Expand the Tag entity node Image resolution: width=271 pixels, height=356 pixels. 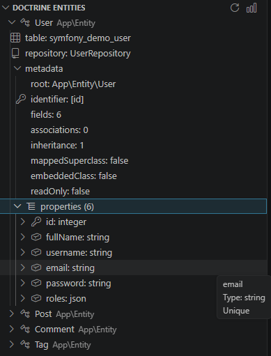point(11,344)
